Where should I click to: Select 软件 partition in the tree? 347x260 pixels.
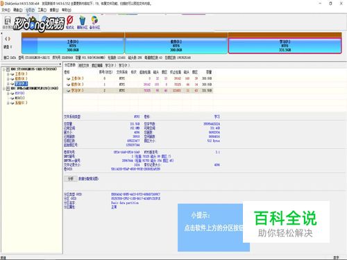(x=21, y=79)
